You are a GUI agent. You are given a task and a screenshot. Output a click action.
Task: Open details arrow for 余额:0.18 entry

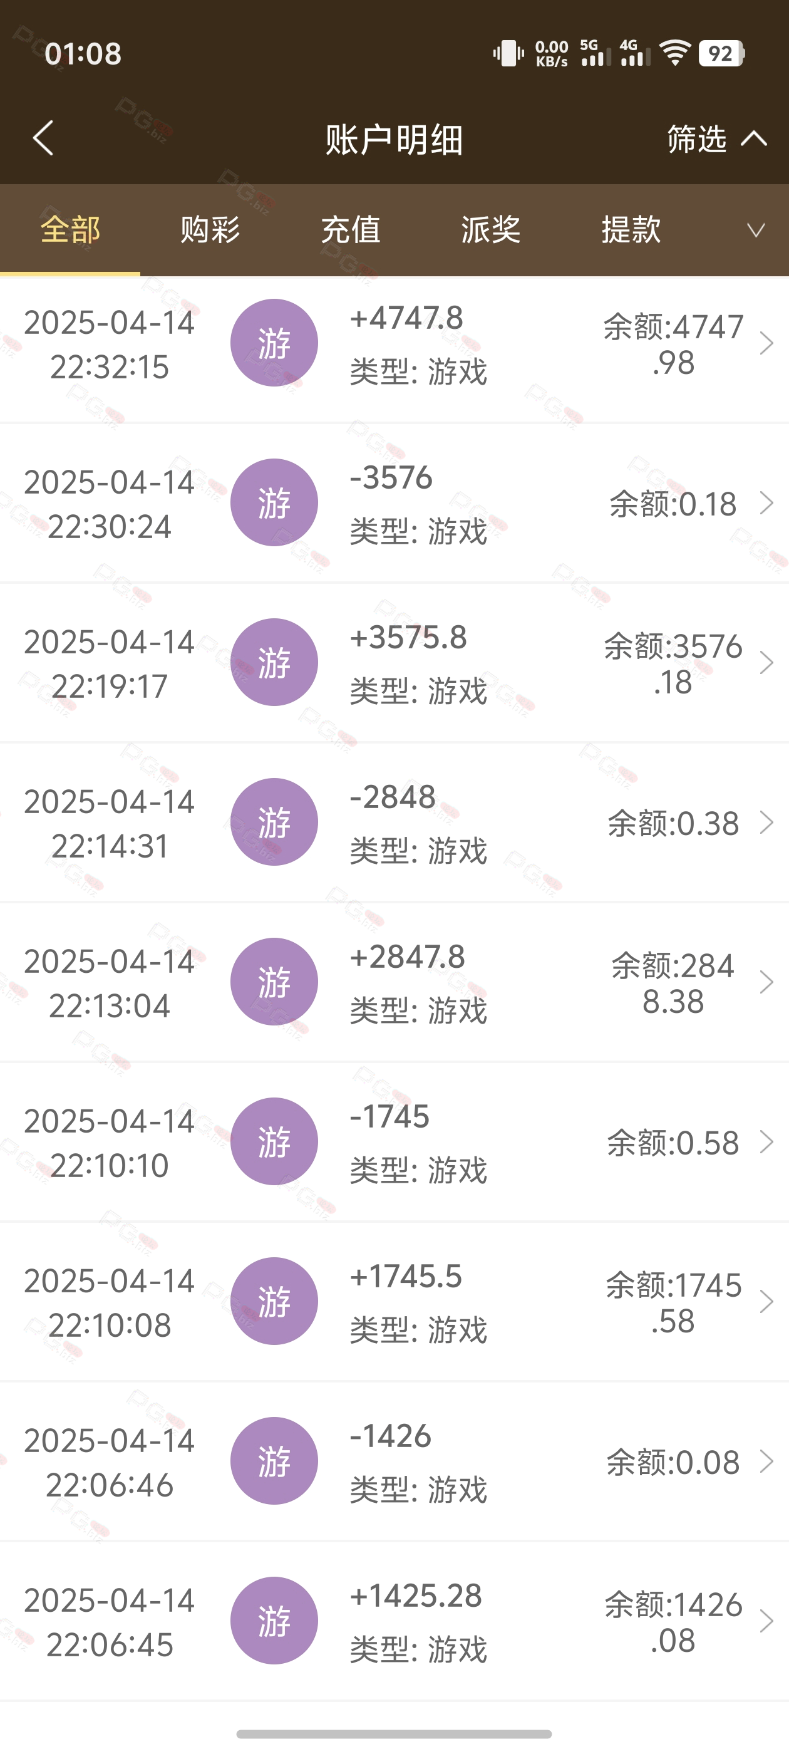click(766, 503)
